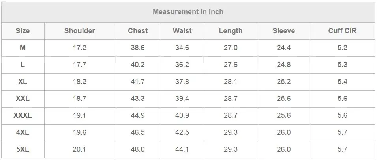Select the Shoulder column header

(x=80, y=31)
